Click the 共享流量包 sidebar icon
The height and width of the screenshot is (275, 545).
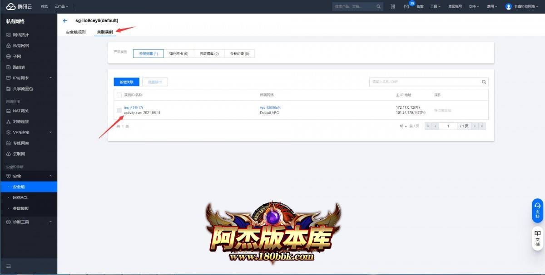point(8,89)
